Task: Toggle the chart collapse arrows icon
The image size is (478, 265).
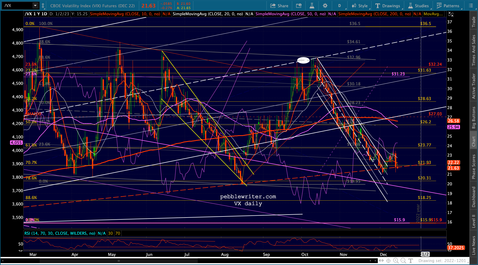Action: coord(451,14)
